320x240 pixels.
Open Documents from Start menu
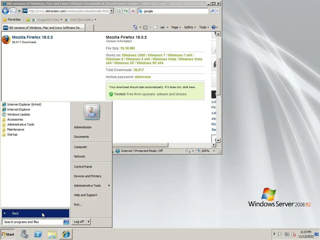coord(92,137)
